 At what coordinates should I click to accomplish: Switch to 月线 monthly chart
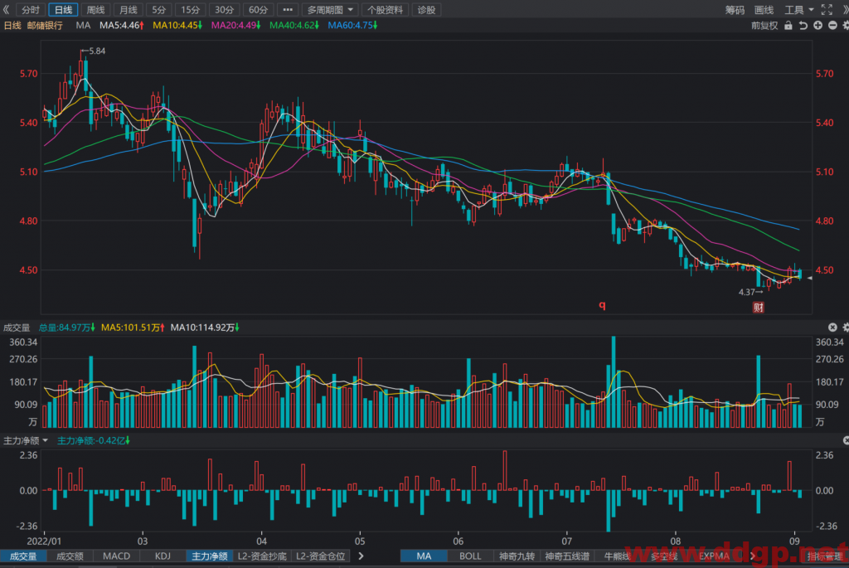[129, 10]
